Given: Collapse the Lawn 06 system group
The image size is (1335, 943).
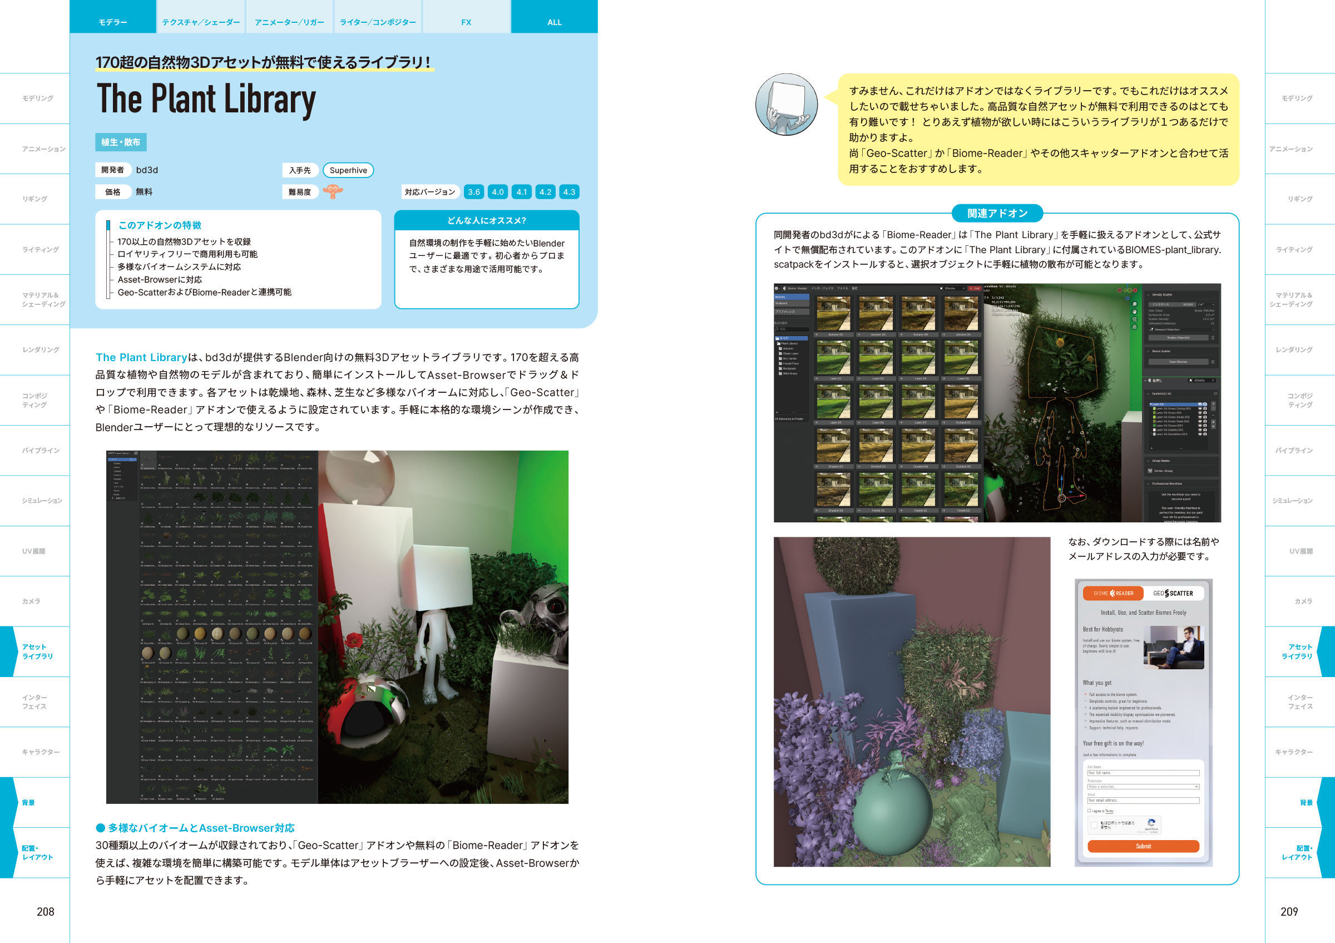Looking at the screenshot, I should pos(1151,404).
